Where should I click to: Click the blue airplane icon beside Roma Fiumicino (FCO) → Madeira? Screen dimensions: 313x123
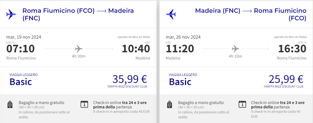point(11,14)
